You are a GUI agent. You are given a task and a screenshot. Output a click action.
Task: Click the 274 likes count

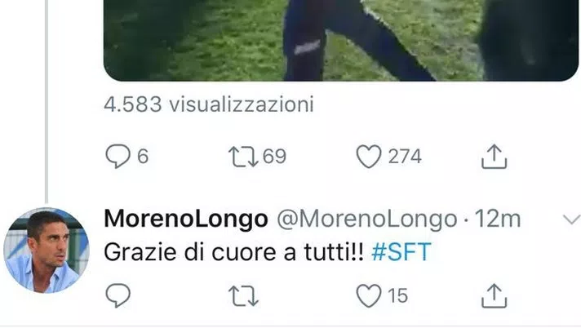pyautogui.click(x=405, y=157)
